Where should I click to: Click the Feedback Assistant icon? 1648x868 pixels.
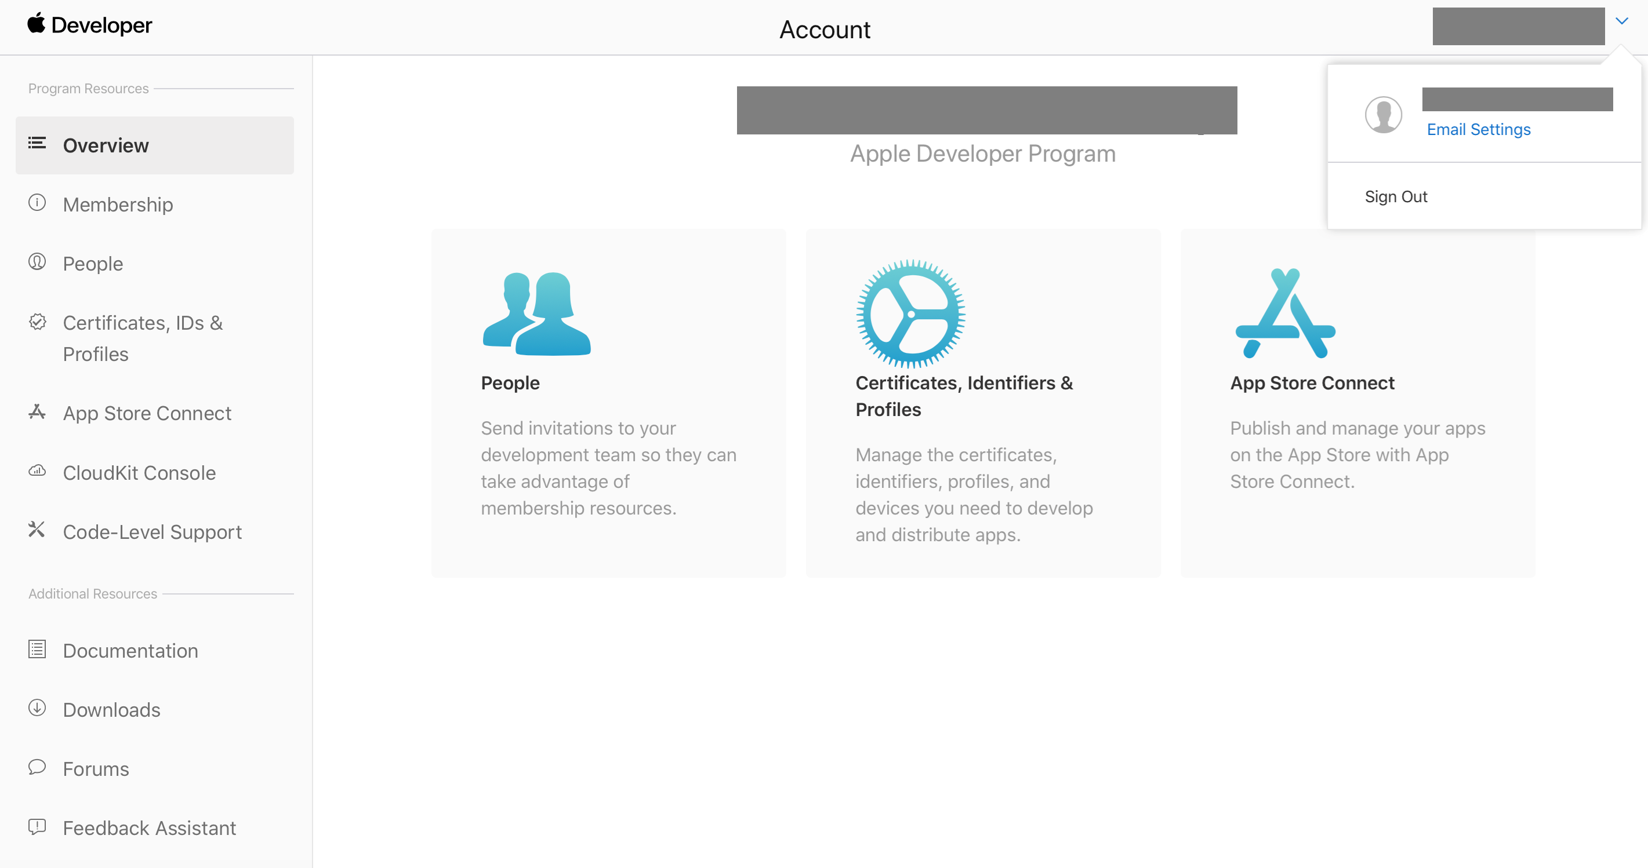[37, 826]
